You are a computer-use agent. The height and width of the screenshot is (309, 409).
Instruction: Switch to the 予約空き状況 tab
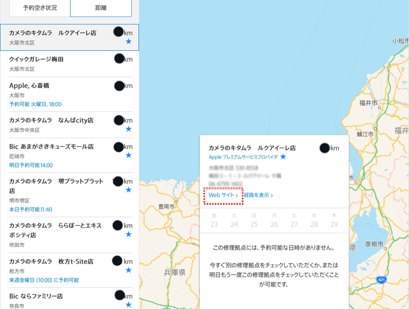39,8
